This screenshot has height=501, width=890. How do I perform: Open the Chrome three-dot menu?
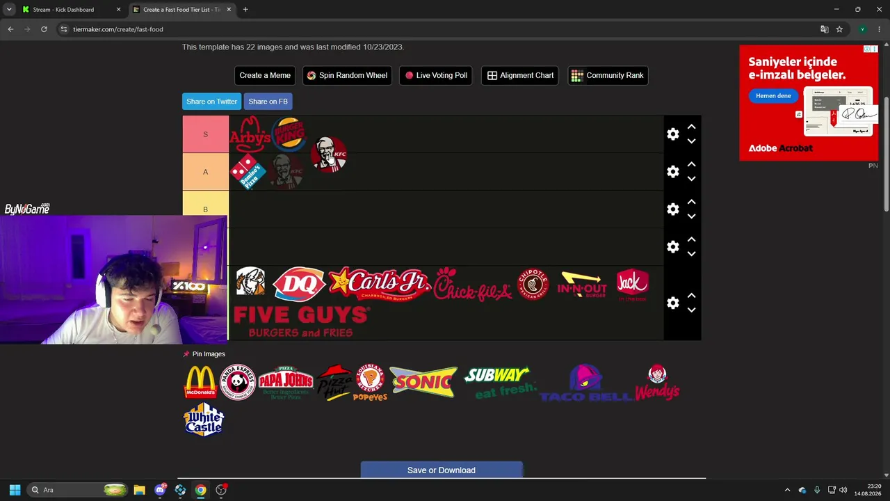pyautogui.click(x=880, y=29)
